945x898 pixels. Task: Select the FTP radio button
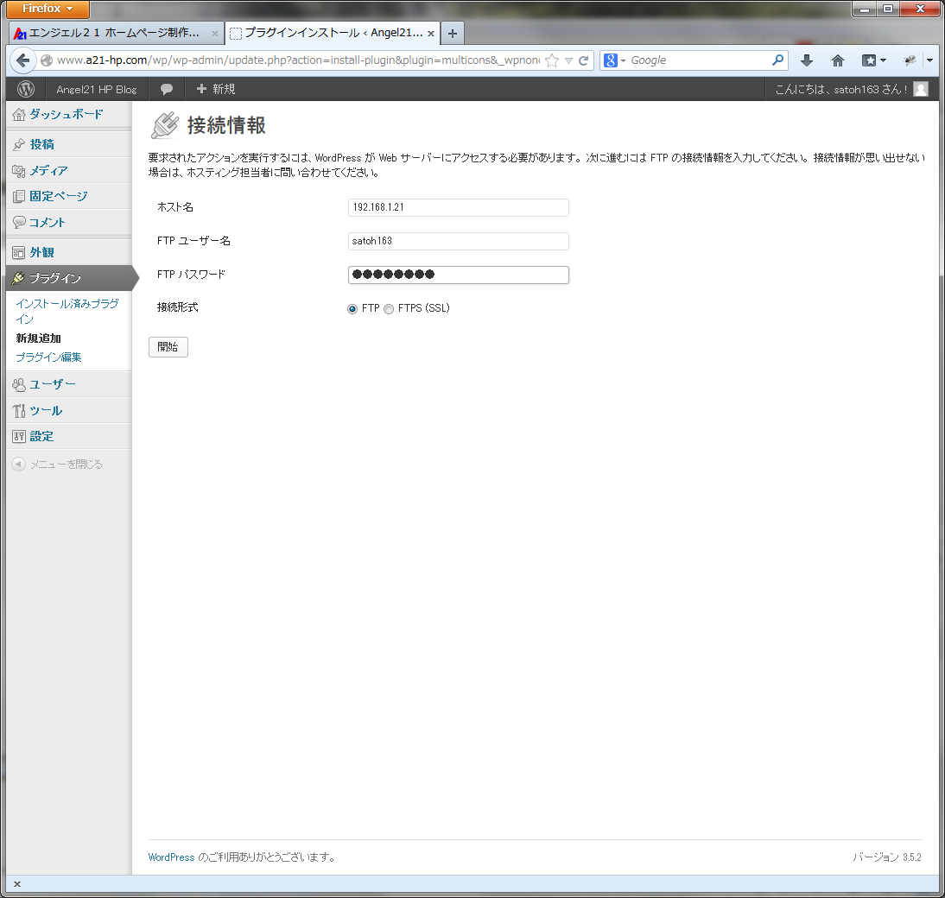tap(352, 309)
